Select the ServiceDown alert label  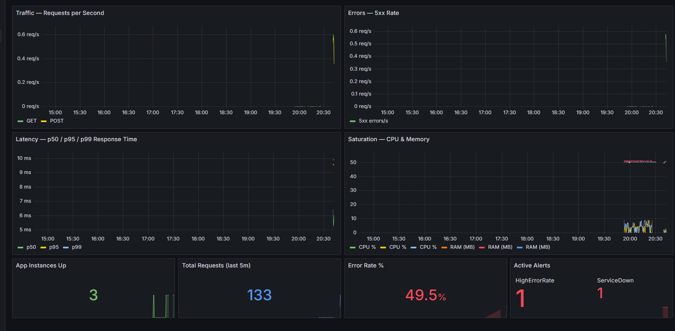click(x=615, y=280)
